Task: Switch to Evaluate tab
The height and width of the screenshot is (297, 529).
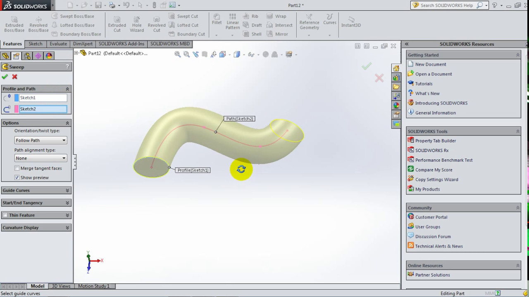Action: (x=58, y=44)
